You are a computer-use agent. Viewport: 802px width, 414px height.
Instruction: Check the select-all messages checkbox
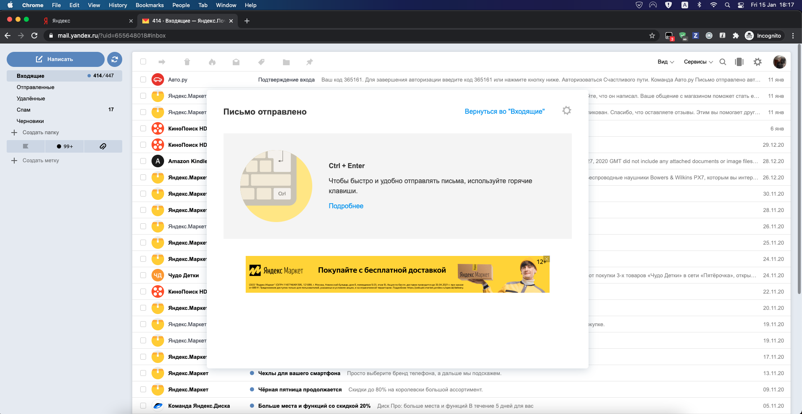pos(143,61)
